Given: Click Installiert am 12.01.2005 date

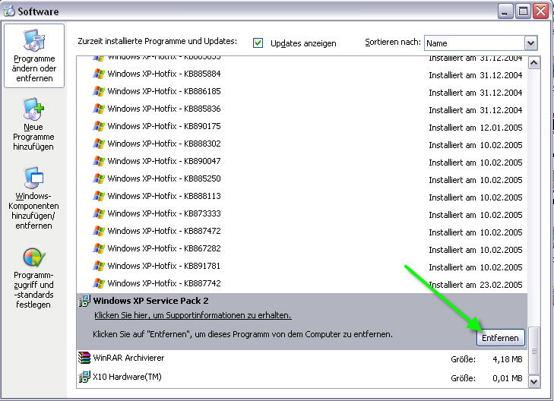Looking at the screenshot, I should (x=475, y=128).
